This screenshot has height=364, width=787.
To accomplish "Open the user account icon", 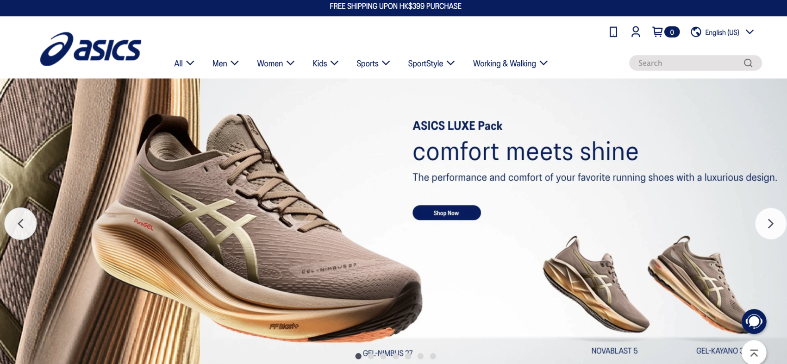I will point(636,32).
